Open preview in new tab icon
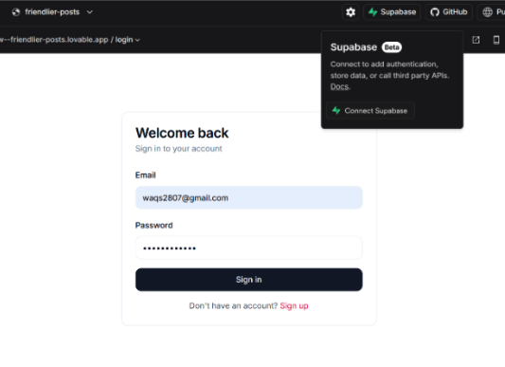The width and height of the screenshot is (505, 367). click(476, 40)
